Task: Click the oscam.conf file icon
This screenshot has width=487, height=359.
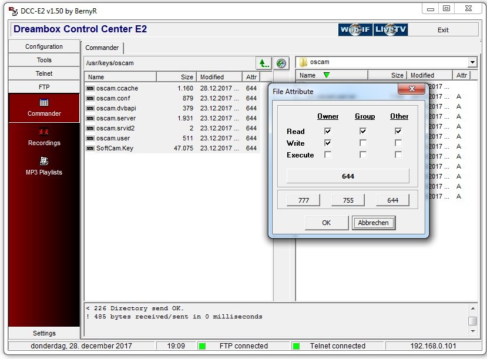Action: [90, 98]
